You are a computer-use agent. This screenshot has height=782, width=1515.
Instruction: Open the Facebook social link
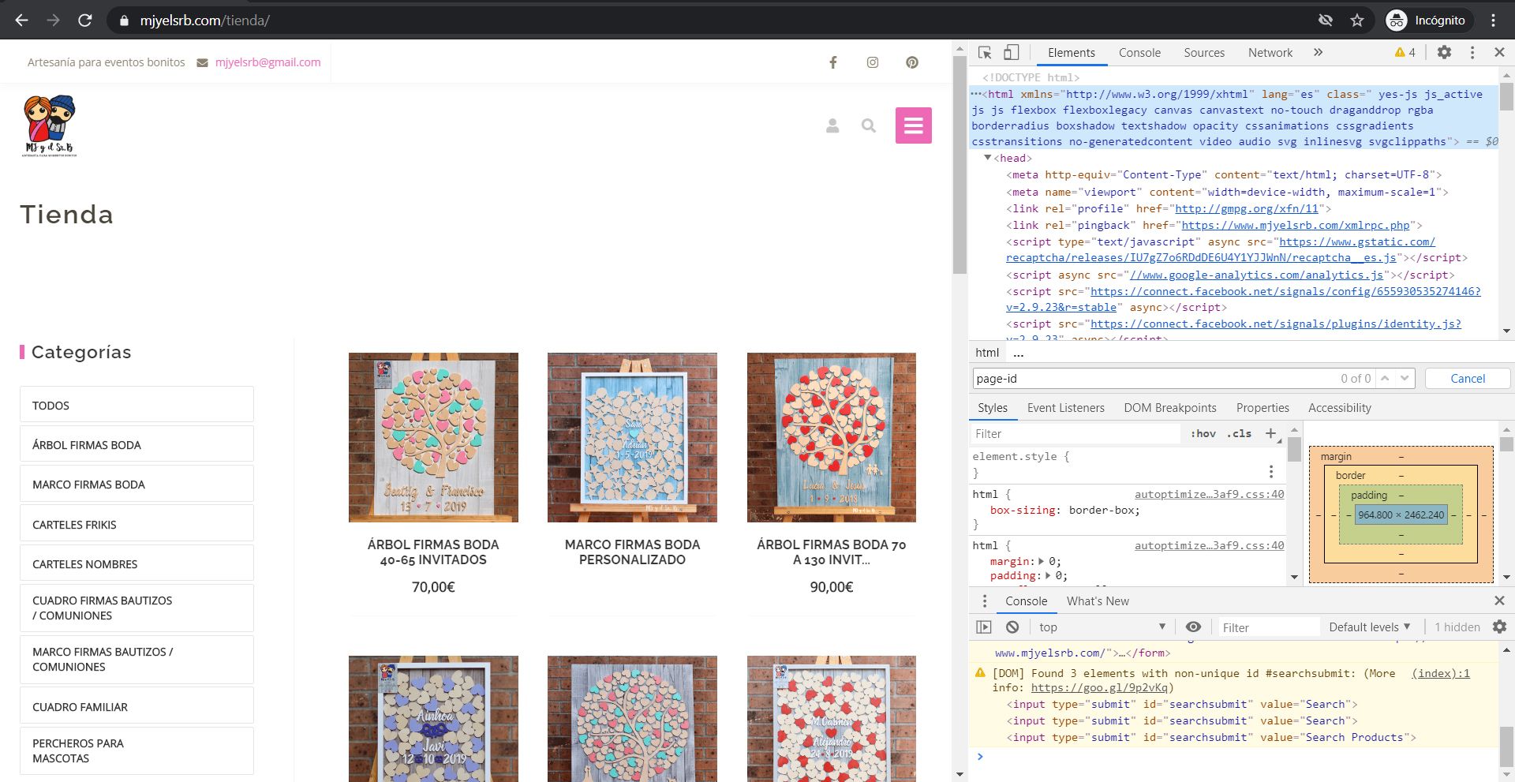coord(832,62)
